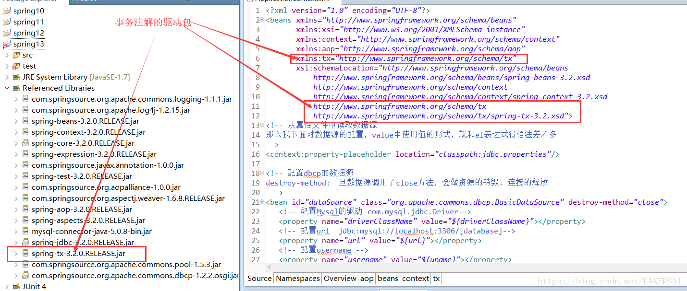Viewport: 687px width, 291px height.
Task: Switch to the Namespaces editor tab
Action: pyautogui.click(x=298, y=279)
